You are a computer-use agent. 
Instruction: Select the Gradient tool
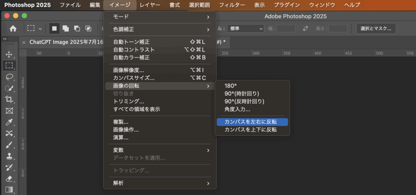click(x=9, y=189)
